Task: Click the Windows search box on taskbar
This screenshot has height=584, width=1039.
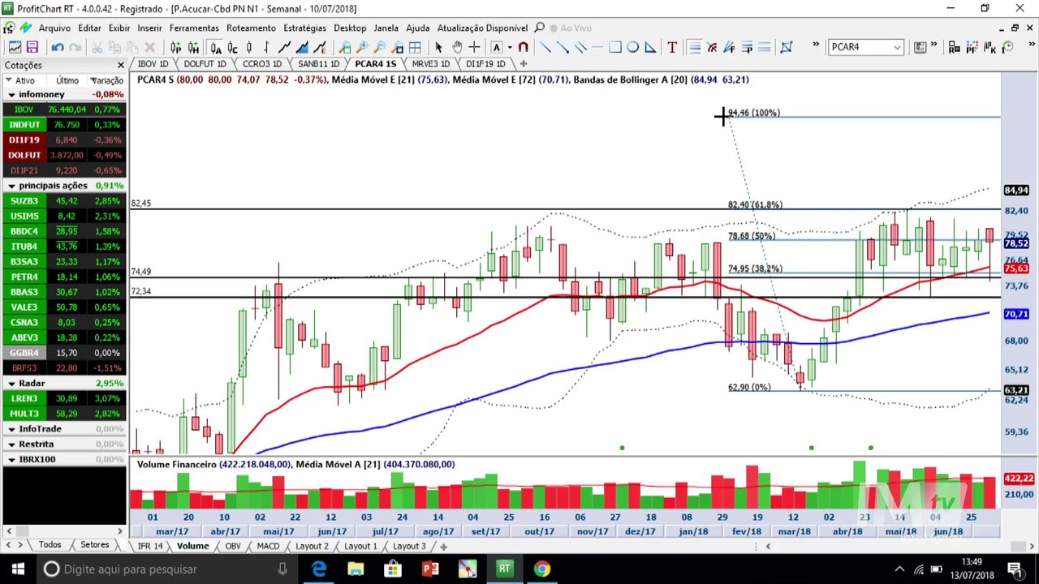Action: pyautogui.click(x=166, y=569)
